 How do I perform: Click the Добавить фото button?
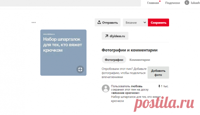[158, 73]
